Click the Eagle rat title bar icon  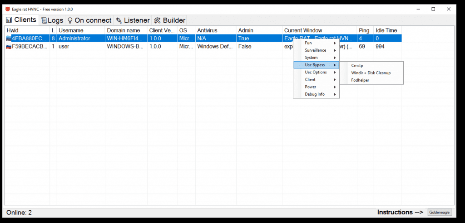(x=8, y=9)
